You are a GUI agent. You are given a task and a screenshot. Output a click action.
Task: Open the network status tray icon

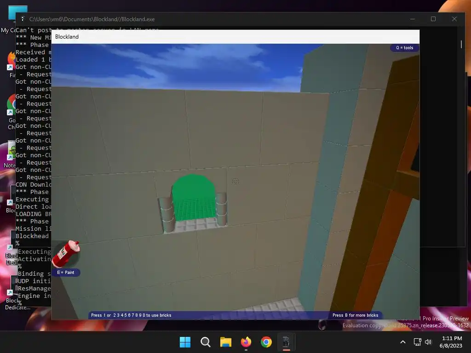click(x=417, y=342)
